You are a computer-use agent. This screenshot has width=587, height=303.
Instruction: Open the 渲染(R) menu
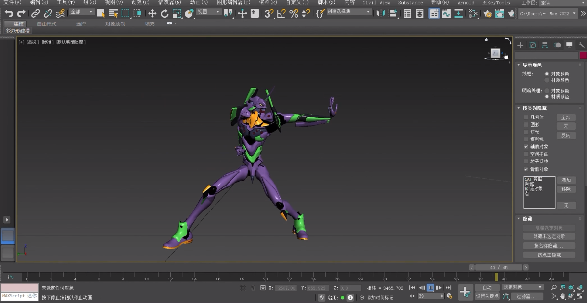click(268, 2)
